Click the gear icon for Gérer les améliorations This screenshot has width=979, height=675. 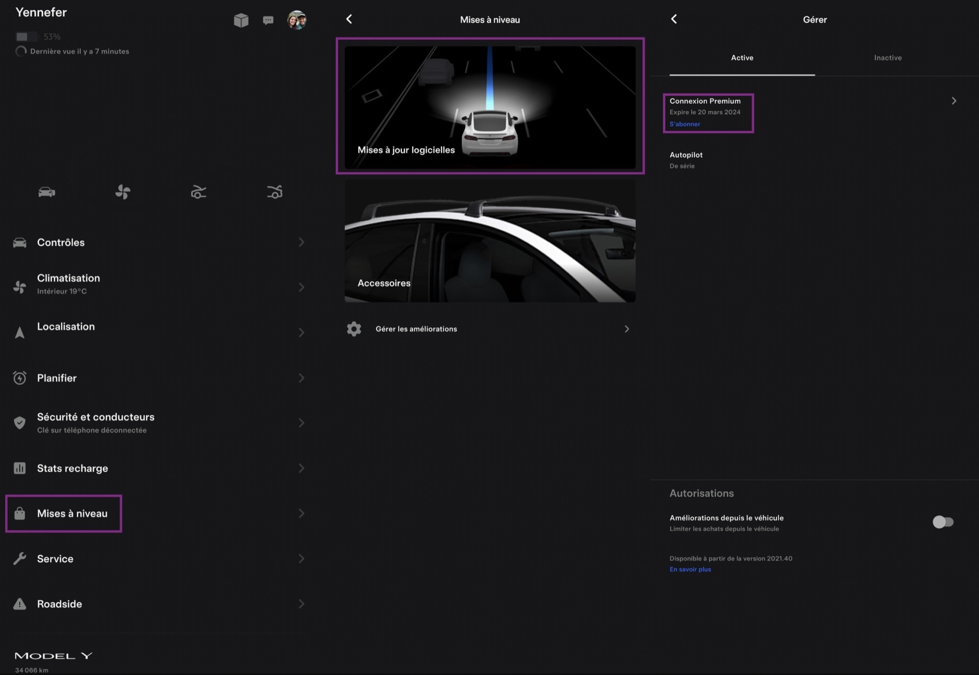coord(354,329)
